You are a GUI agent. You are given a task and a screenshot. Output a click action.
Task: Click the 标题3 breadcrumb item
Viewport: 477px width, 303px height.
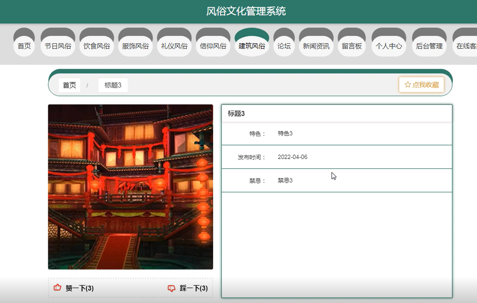(113, 85)
